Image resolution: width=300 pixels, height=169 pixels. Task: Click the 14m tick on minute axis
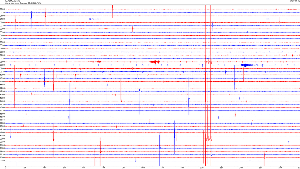(x=143, y=168)
